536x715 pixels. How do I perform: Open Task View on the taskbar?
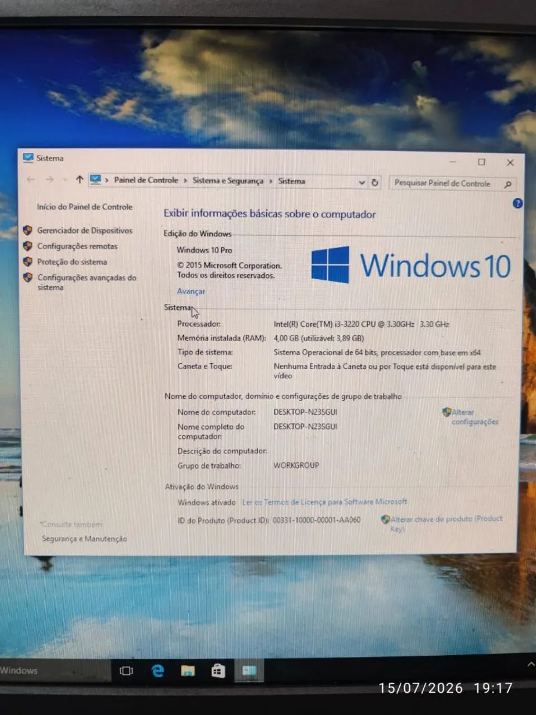[126, 670]
